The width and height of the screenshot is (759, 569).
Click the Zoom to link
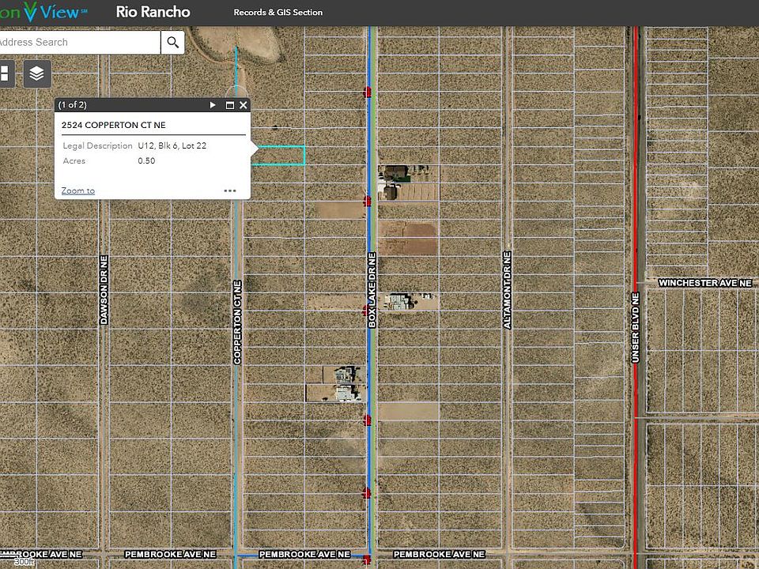click(x=78, y=190)
